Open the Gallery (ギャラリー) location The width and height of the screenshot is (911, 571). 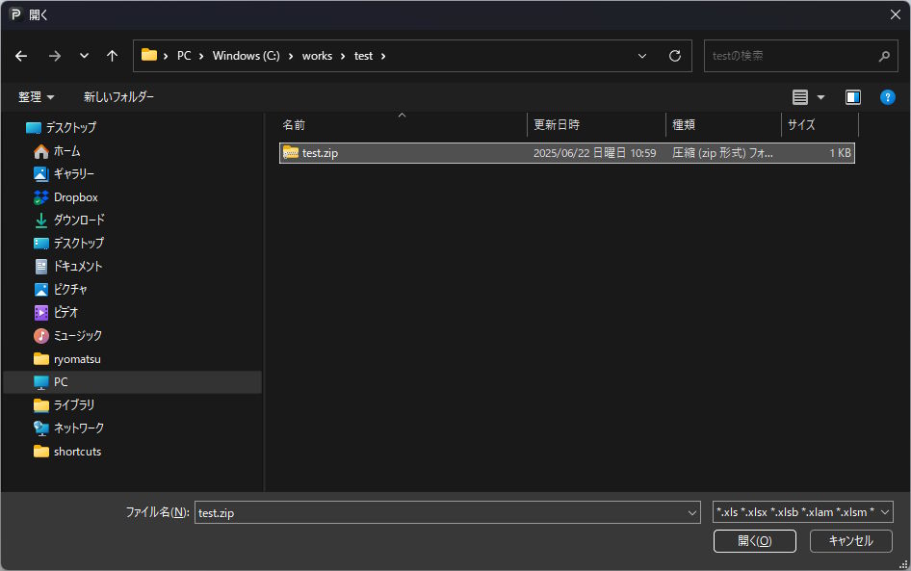point(73,174)
